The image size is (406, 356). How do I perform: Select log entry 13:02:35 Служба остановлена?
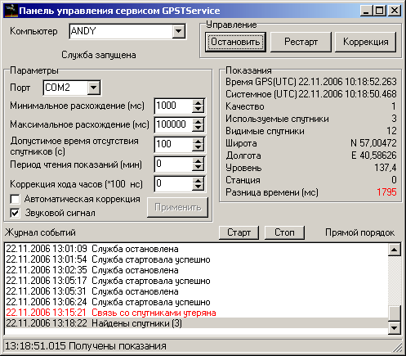coord(196,270)
